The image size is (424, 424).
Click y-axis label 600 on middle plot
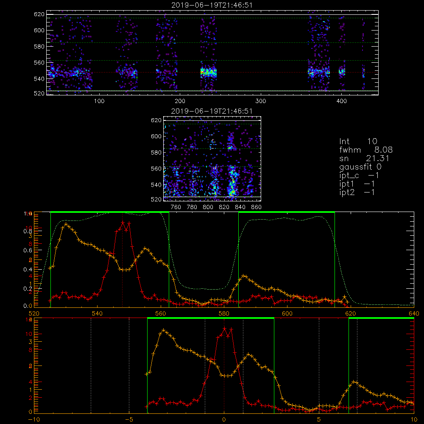click(156, 136)
